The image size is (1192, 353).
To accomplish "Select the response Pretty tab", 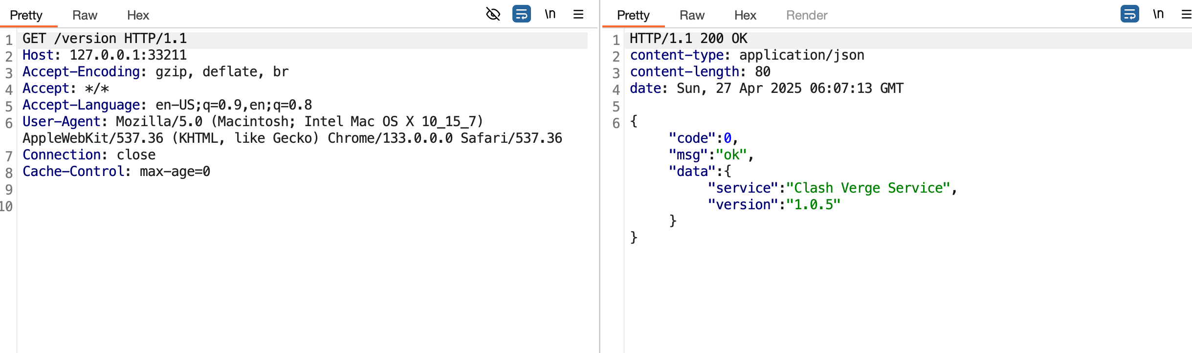I will (633, 15).
